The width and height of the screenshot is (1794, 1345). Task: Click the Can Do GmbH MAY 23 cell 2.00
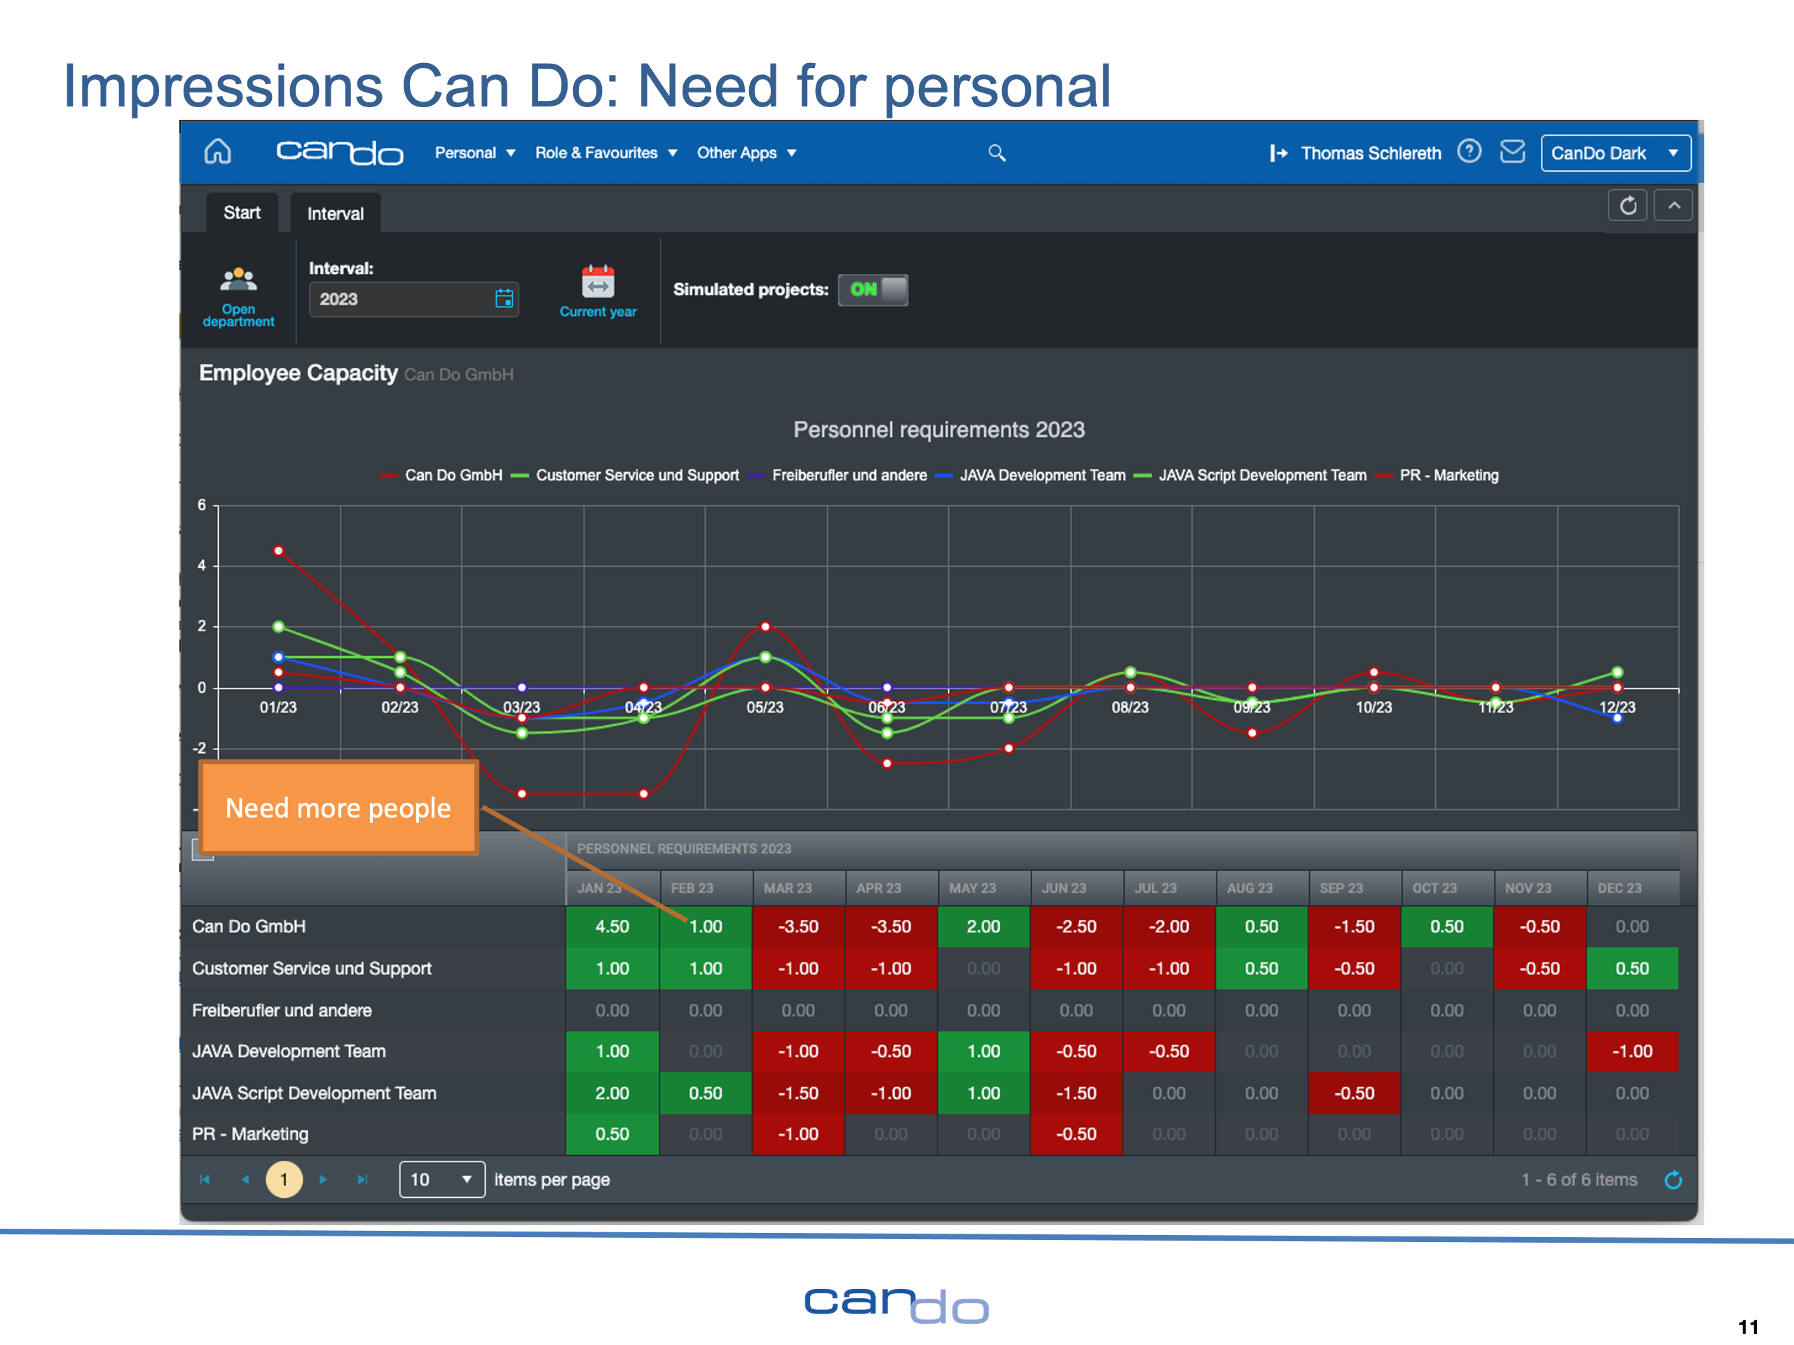(983, 927)
